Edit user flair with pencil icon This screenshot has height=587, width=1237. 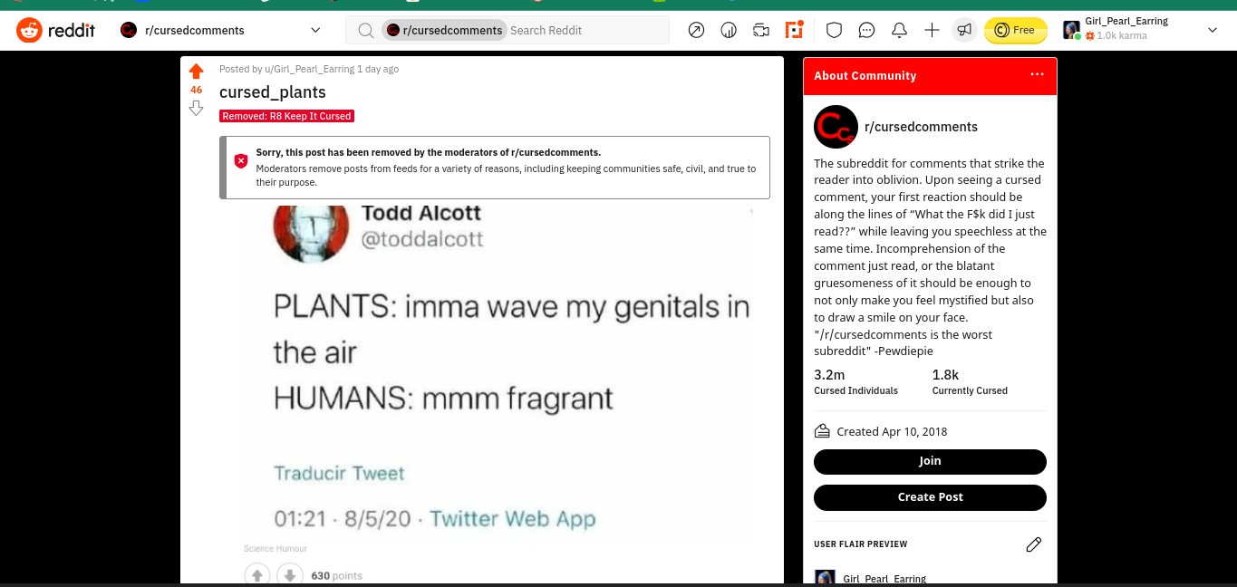[1034, 544]
